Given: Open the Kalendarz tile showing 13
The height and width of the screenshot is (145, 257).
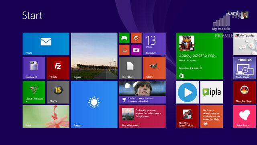Looking at the screenshot, I should [x=154, y=44].
